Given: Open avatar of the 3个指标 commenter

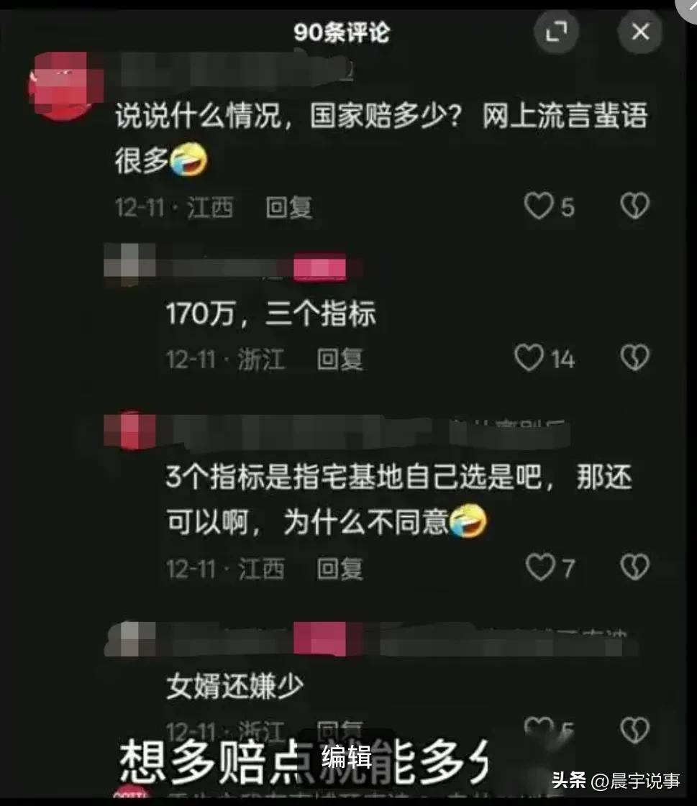Looking at the screenshot, I should click(129, 431).
